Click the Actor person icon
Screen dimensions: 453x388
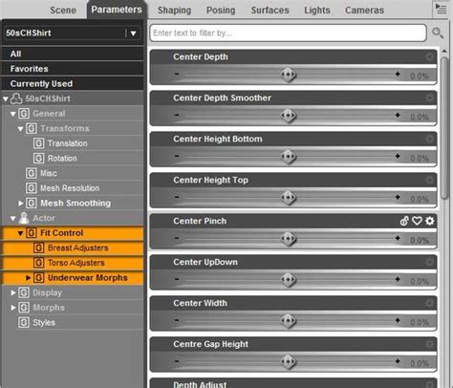[24, 218]
